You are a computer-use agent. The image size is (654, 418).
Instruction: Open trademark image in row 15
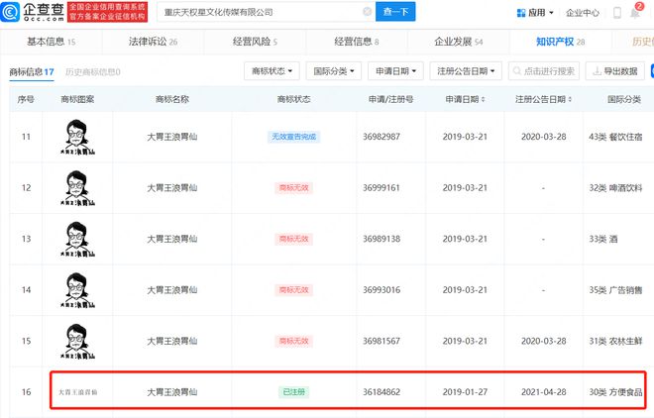pyautogui.click(x=77, y=342)
